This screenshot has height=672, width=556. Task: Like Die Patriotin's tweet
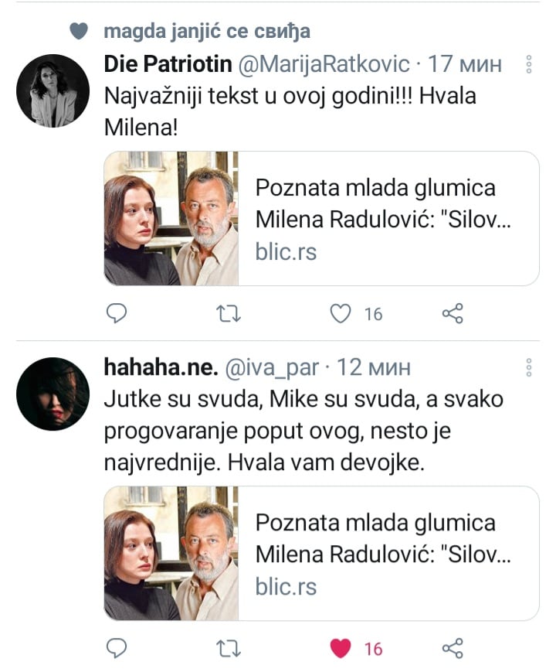(341, 313)
